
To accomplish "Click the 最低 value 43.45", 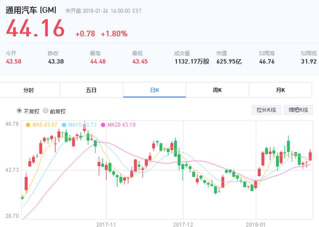I will pos(140,61).
